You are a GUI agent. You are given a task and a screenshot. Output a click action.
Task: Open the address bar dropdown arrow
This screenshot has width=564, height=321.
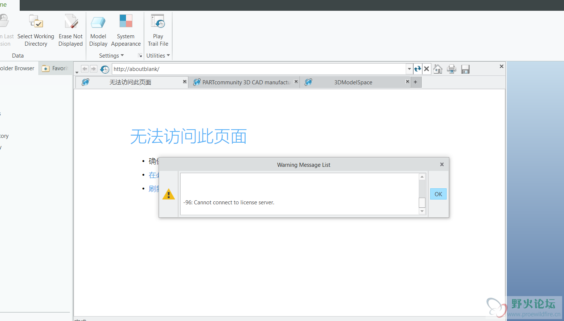coord(409,69)
